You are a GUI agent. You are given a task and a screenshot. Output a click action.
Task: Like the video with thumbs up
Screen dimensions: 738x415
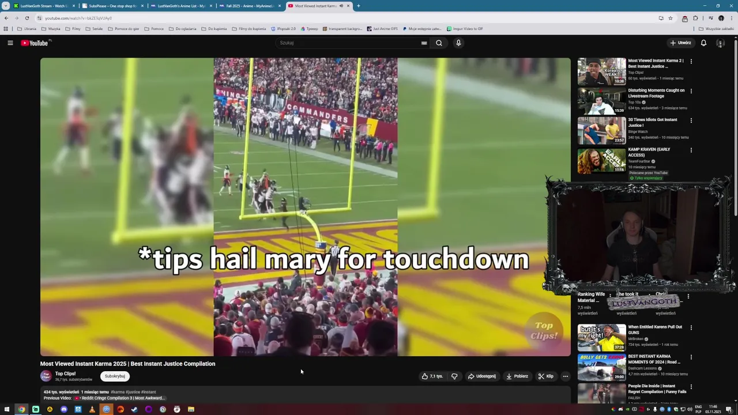[x=432, y=376]
